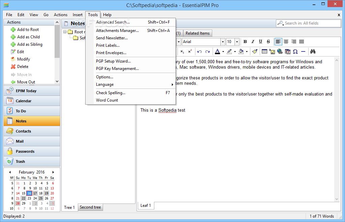Select February 16 in mini calendar
The image size is (345, 222).
coord(29,193)
